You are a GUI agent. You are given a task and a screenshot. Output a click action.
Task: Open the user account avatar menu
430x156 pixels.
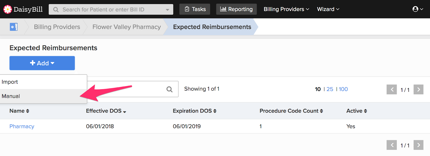point(418,9)
